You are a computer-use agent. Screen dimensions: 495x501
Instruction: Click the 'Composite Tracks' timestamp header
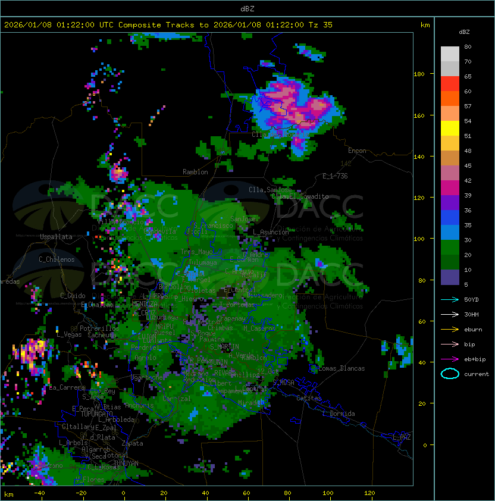pyautogui.click(x=168, y=25)
